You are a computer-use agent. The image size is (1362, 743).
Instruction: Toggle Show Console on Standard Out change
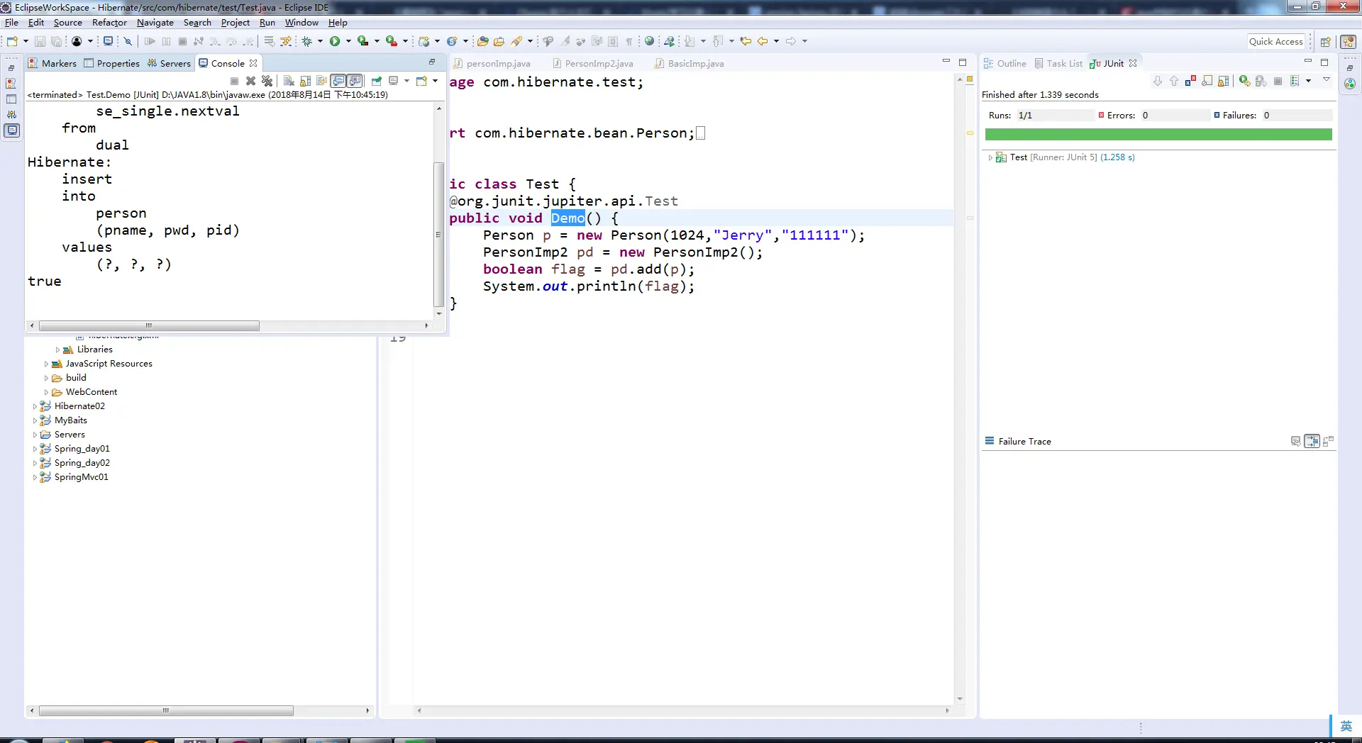pos(339,81)
